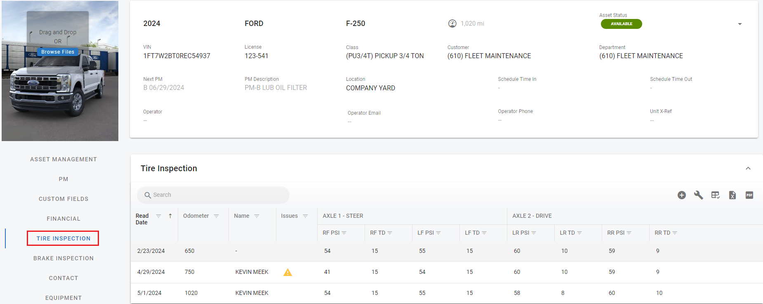Click LR PSI value 58
This screenshot has height=304, width=763.
[x=517, y=293]
